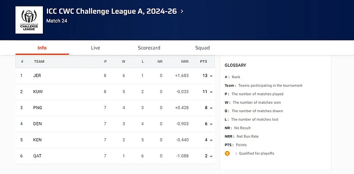Expand the KEN row details arrow
Image resolution: width=354 pixels, height=174 pixels.
pyautogui.click(x=211, y=140)
